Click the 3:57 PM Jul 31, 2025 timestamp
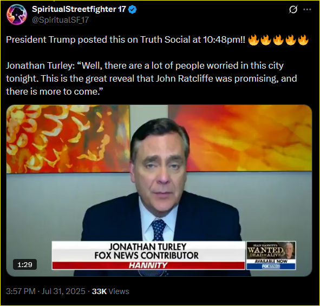The height and width of the screenshot is (306, 320). pyautogui.click(x=45, y=291)
